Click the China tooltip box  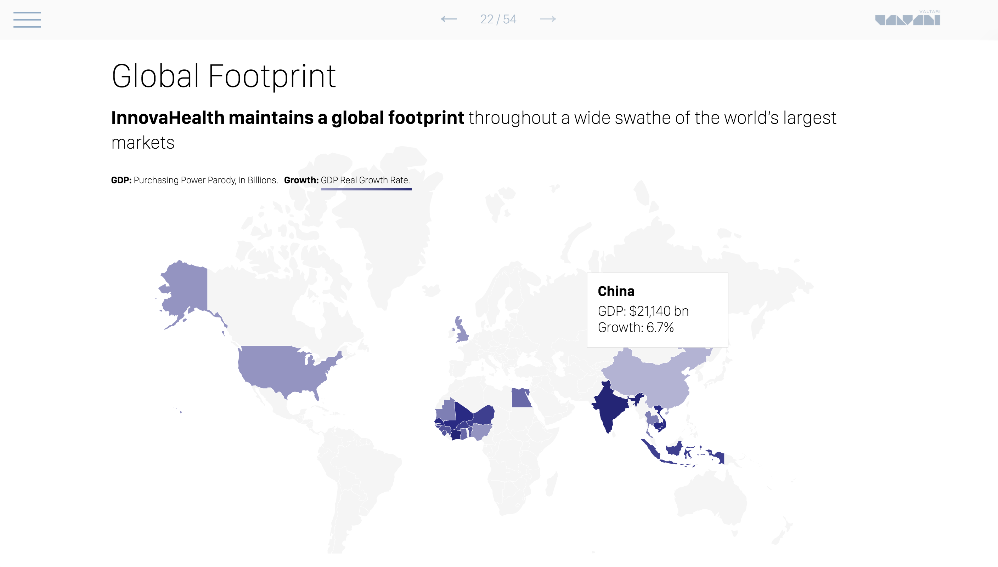657,310
